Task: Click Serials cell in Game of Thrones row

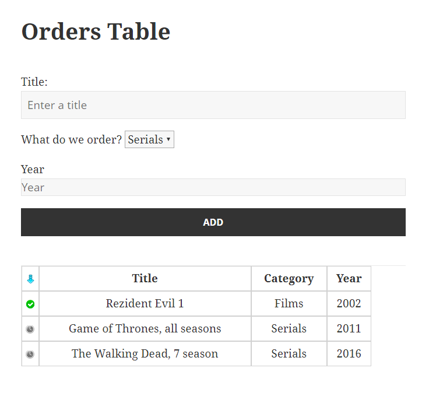Action: (289, 329)
